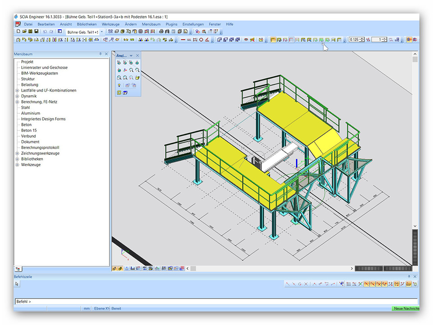This screenshot has height=325, width=433.
Task: Click the light bulb icon in view panel
Action: click(x=119, y=85)
